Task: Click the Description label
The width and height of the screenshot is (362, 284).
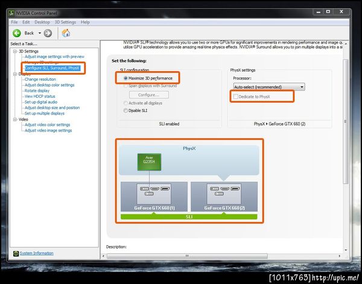Action: coord(116,247)
